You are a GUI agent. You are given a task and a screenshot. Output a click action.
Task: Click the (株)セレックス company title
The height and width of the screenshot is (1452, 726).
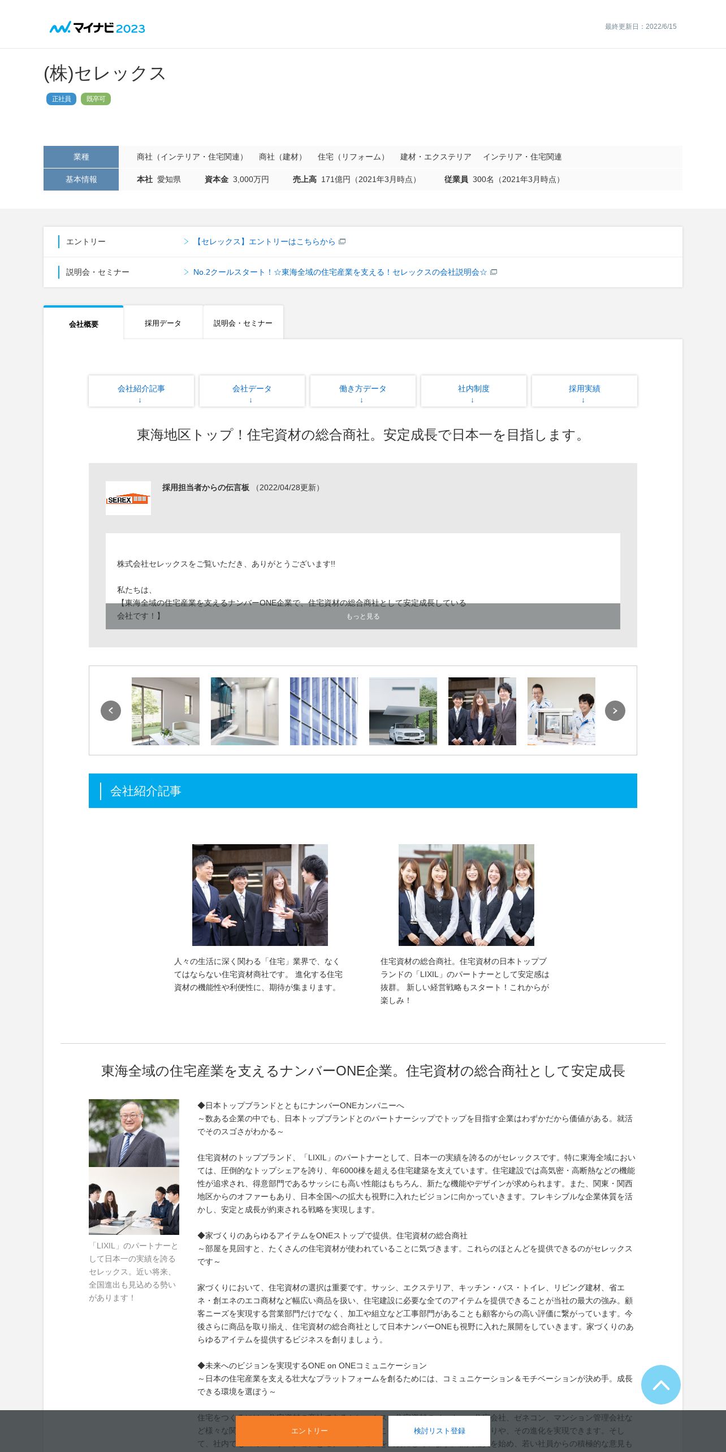click(105, 73)
